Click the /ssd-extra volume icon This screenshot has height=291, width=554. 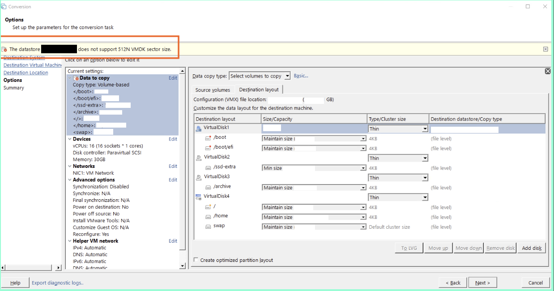coord(208,167)
